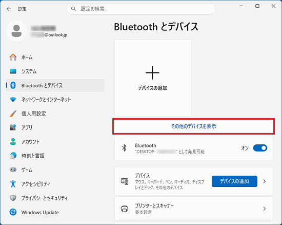Image resolution: width=282 pixels, height=225 pixels.
Task: Maximize the settings window
Action: (257, 6)
